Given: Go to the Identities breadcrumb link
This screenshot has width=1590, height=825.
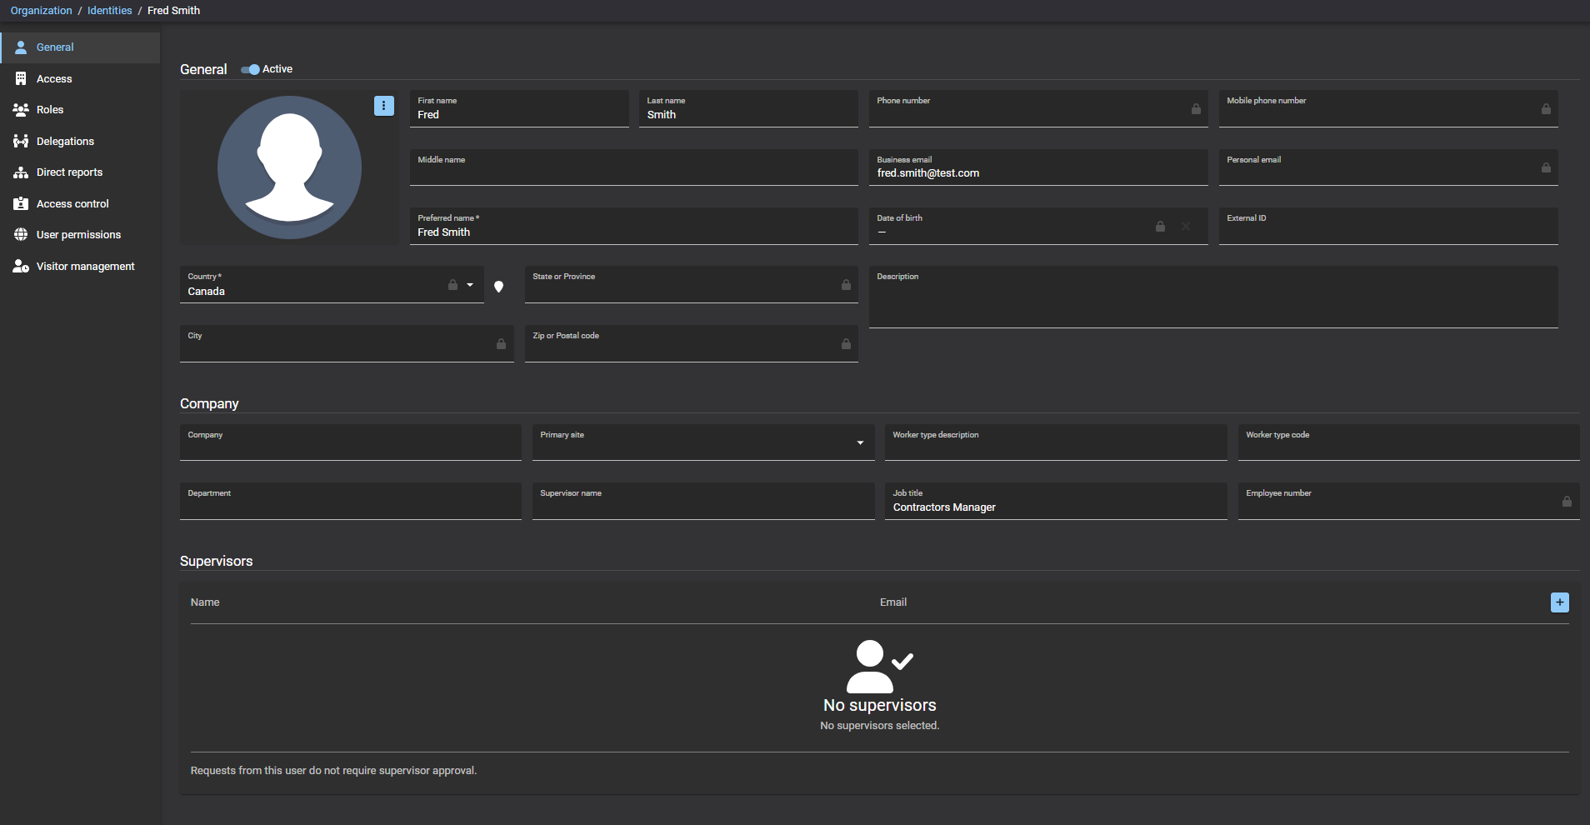Looking at the screenshot, I should pyautogui.click(x=110, y=11).
